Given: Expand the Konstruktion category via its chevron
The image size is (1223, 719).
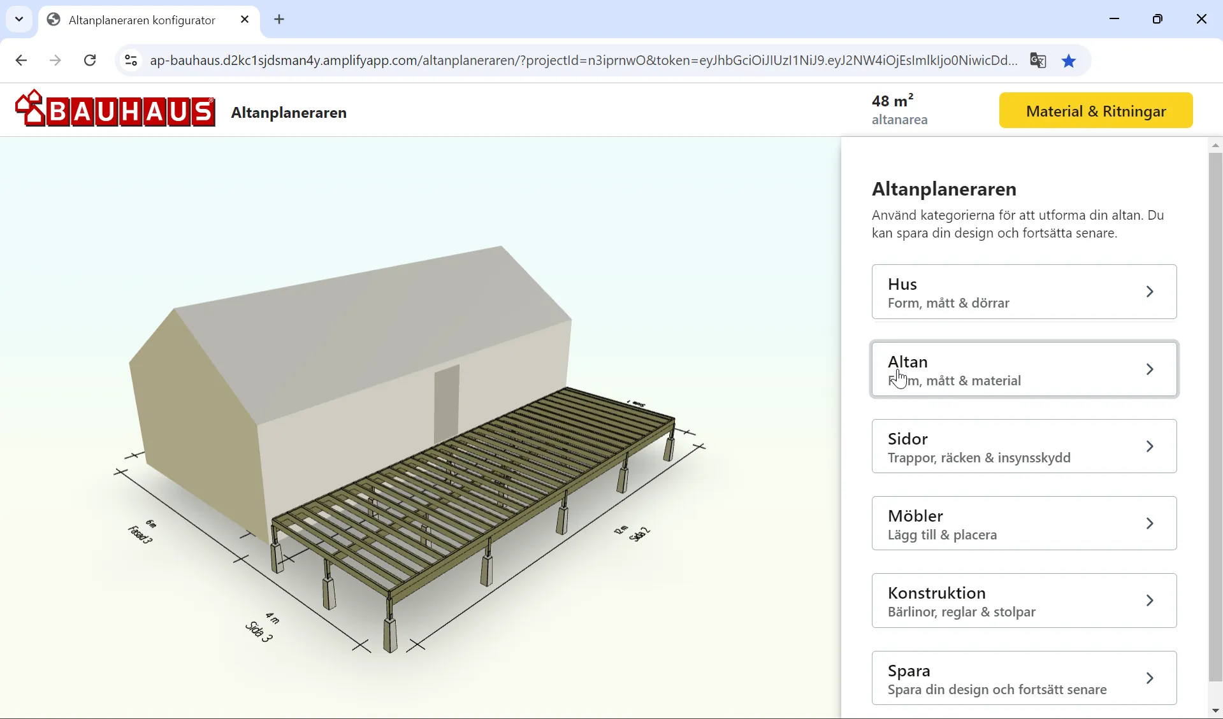Looking at the screenshot, I should [x=1150, y=600].
